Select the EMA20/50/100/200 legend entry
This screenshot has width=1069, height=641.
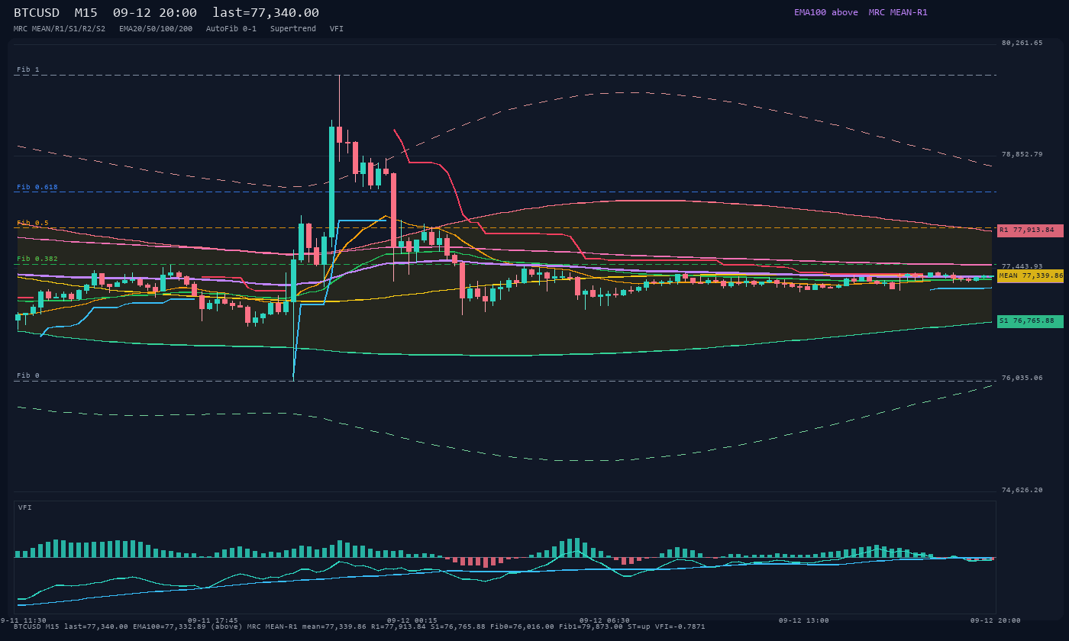point(156,29)
